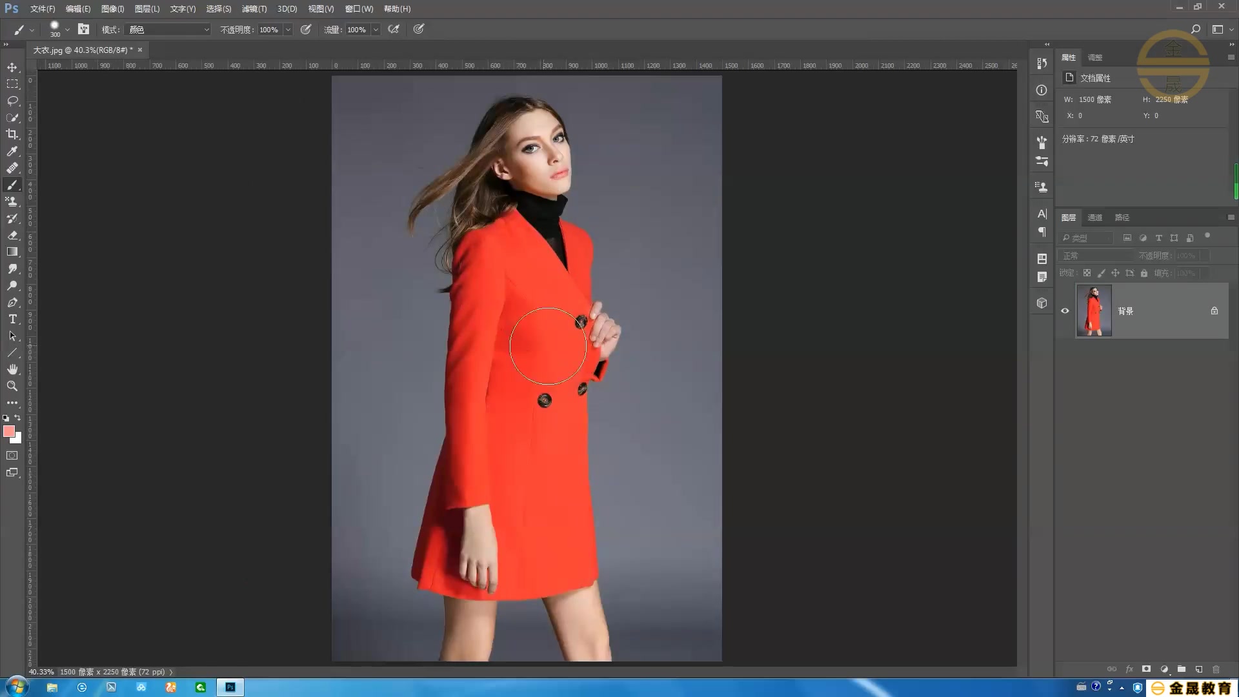The width and height of the screenshot is (1239, 697).
Task: Create a new fill or adjustment layer
Action: [x=1164, y=669]
